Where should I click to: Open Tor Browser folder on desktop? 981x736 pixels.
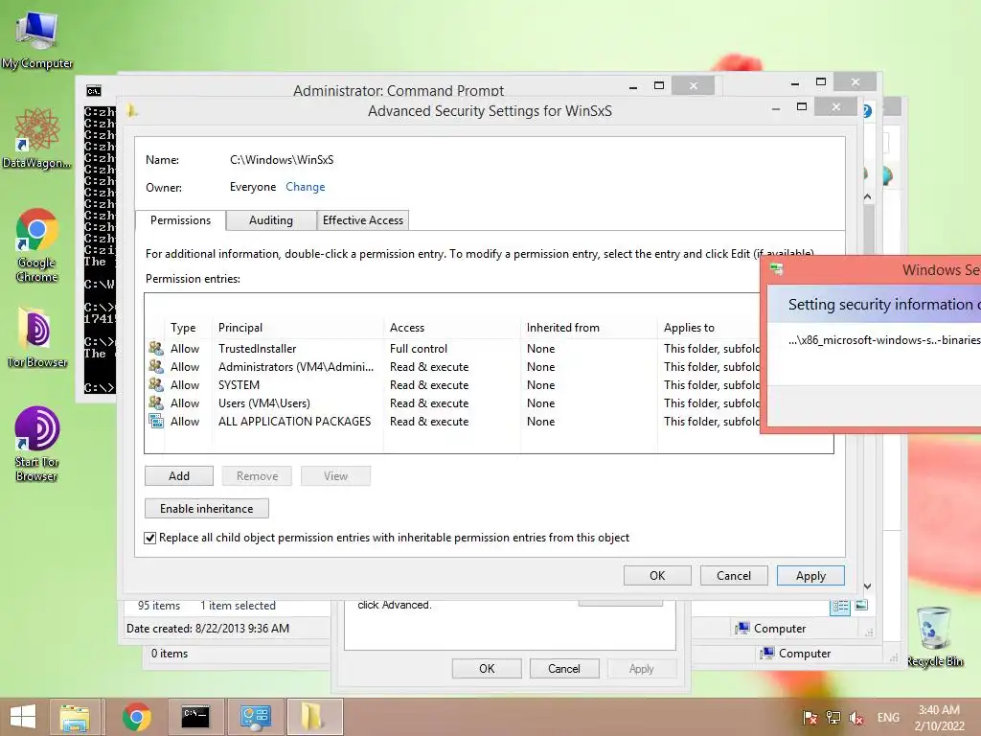(x=37, y=336)
